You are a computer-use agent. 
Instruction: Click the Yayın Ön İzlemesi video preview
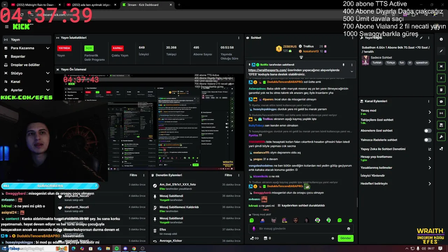149,122
